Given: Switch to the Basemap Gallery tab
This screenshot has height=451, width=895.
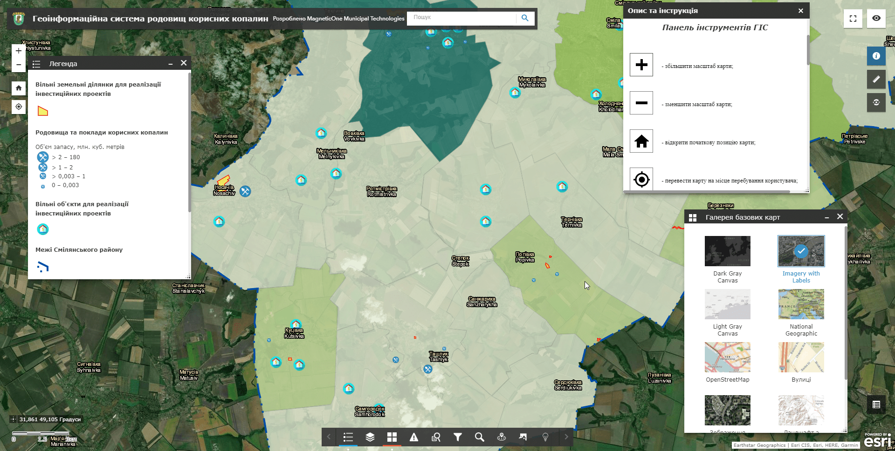Looking at the screenshot, I should click(x=392, y=437).
